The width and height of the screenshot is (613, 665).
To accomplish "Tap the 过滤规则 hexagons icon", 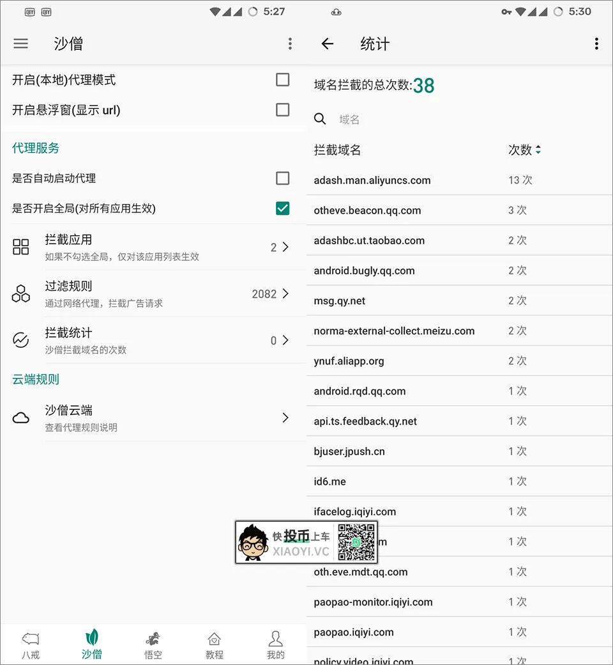I will (20, 293).
